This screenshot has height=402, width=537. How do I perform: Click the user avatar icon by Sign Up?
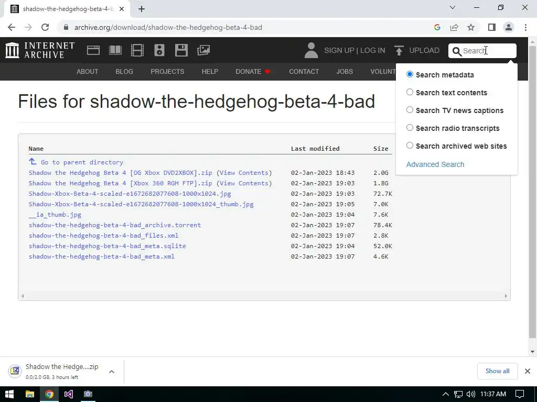click(x=311, y=50)
